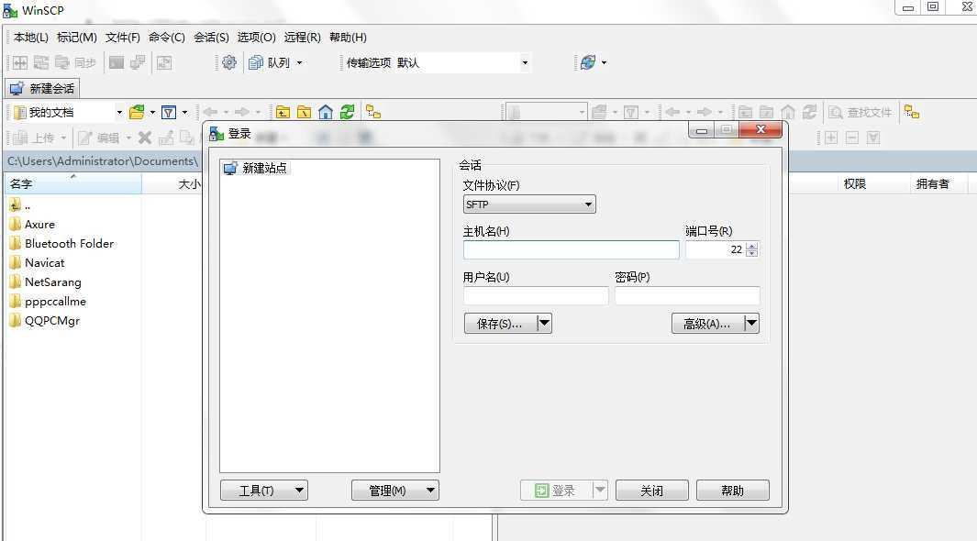Select the Bluetooth Folder entry
Image resolution: width=977 pixels, height=541 pixels.
(62, 243)
